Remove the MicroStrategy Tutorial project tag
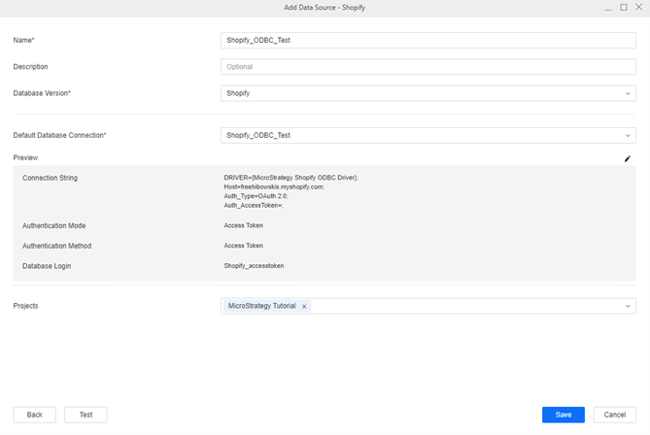The width and height of the screenshot is (650, 435). [304, 306]
